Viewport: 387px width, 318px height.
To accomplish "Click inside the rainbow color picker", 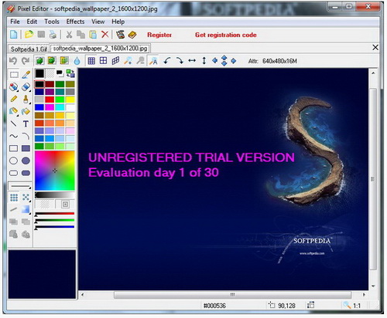I will tap(55, 171).
